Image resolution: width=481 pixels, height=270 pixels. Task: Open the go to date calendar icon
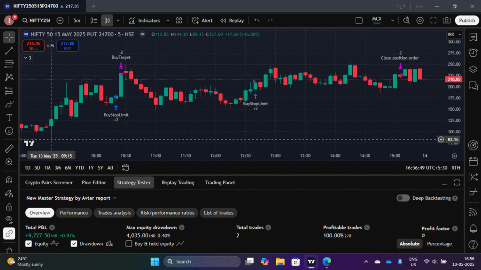point(125,168)
